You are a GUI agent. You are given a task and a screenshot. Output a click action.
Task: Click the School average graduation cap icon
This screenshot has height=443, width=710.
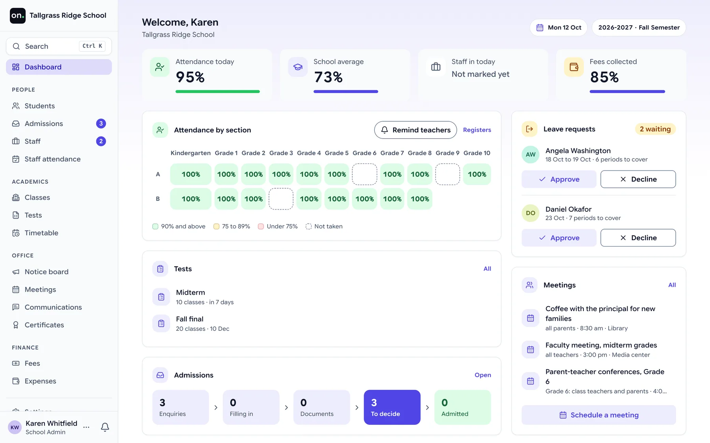[298, 67]
